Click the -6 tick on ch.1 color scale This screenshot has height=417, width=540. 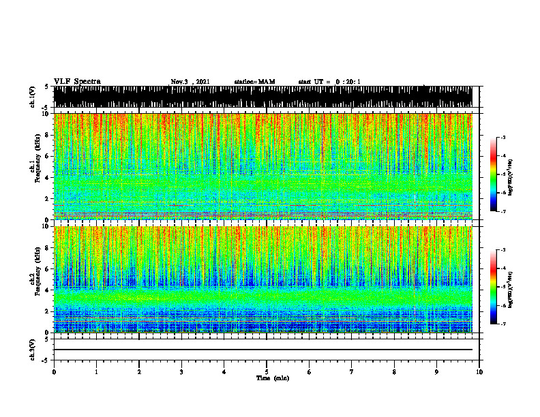503,193
